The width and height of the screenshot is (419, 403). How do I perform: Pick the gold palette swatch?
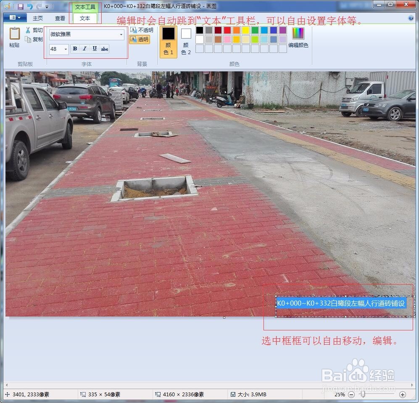[x=237, y=39]
